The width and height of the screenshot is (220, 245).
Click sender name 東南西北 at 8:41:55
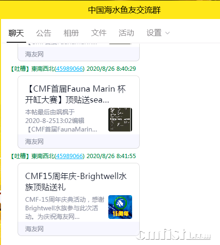43,156
